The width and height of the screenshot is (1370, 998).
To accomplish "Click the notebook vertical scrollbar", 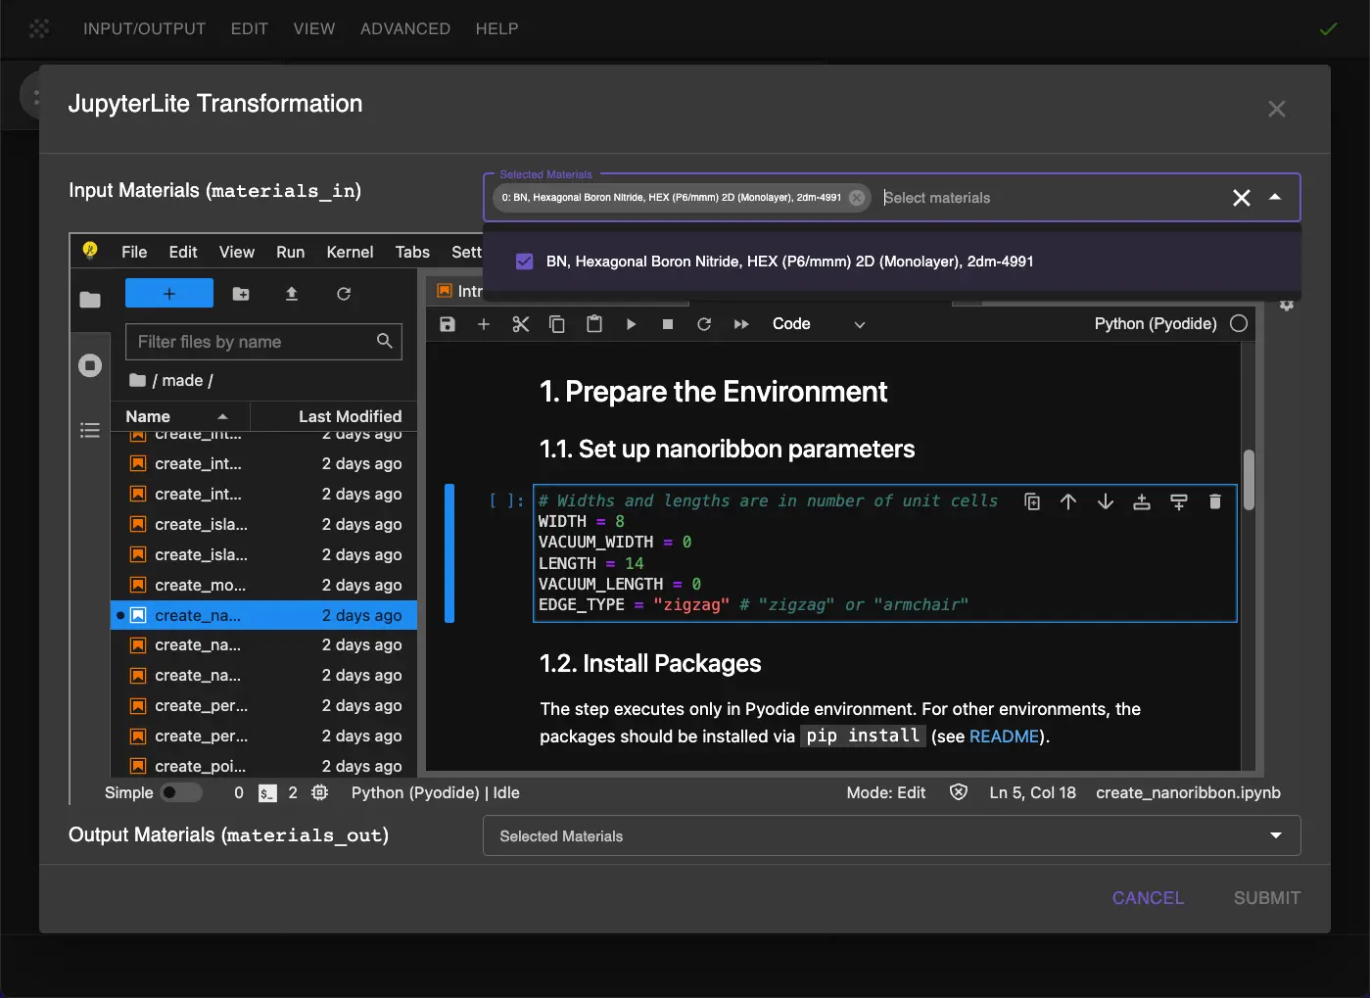I will [1249, 480].
